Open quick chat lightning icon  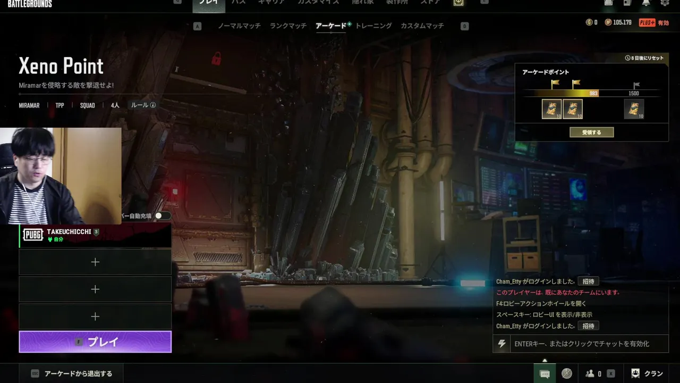click(501, 344)
